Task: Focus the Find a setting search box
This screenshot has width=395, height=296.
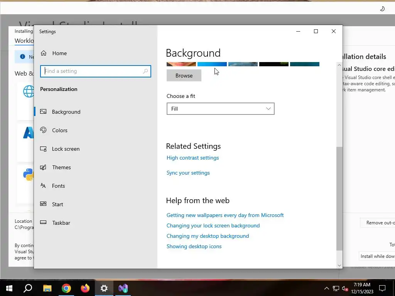Action: [96, 71]
